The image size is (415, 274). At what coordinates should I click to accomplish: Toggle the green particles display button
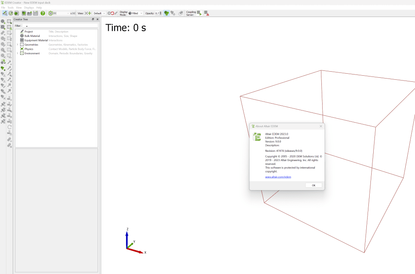[x=166, y=13]
